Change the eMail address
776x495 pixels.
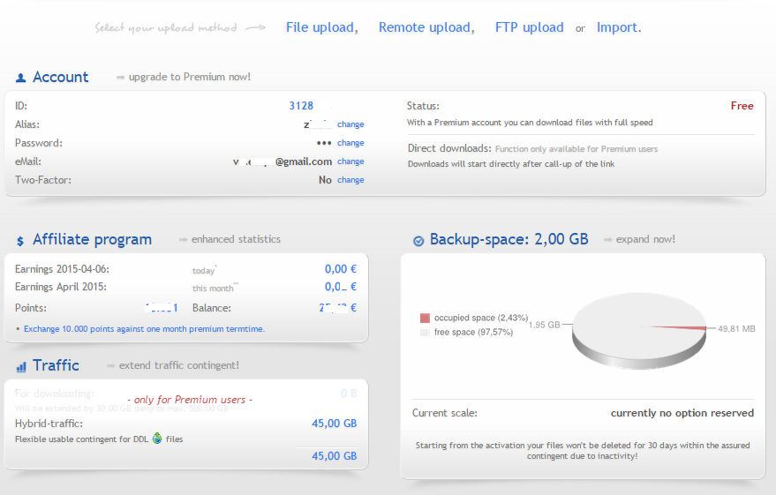(x=350, y=161)
